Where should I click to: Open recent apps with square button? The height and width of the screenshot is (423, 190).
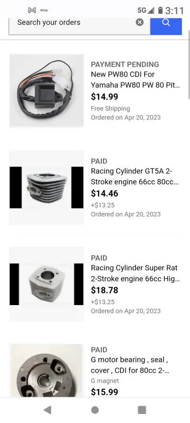tap(142, 410)
